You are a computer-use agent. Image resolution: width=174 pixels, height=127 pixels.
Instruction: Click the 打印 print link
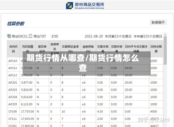pos(55,36)
